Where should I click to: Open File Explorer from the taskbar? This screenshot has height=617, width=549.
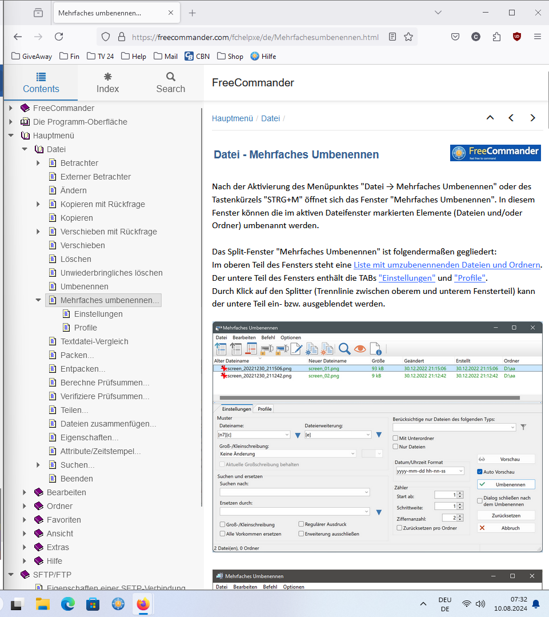point(43,604)
